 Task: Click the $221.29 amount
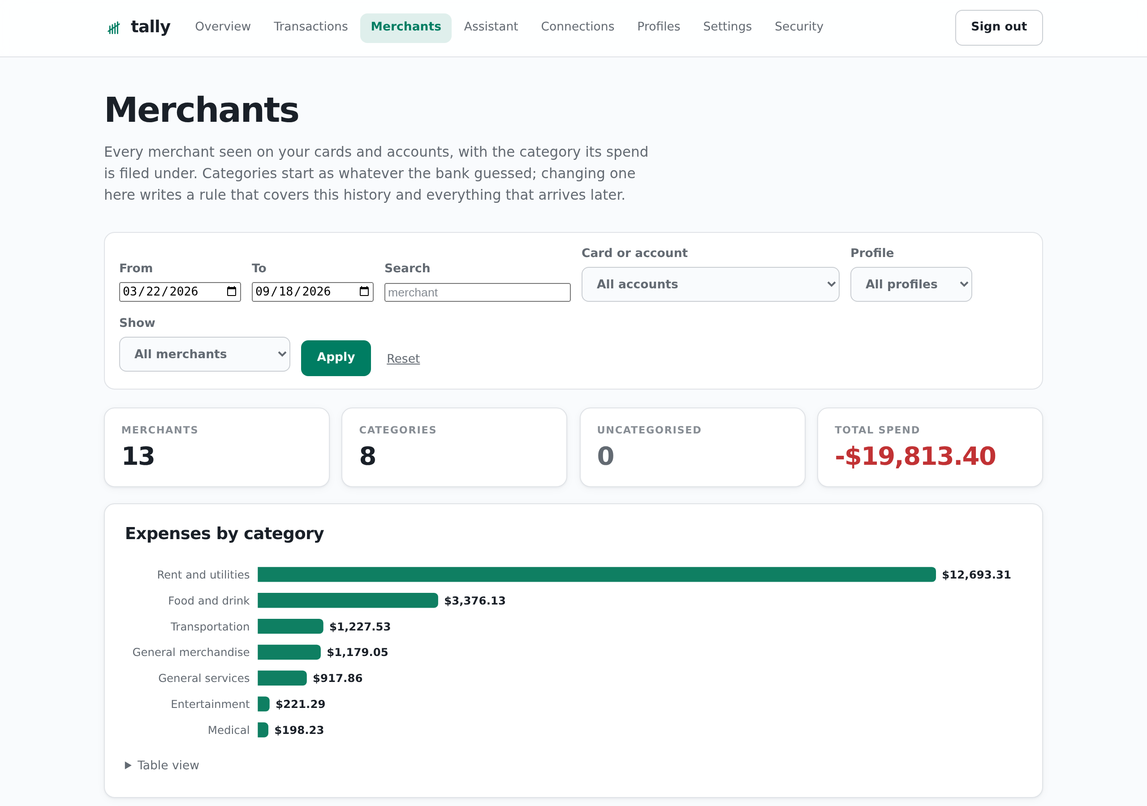click(x=300, y=704)
